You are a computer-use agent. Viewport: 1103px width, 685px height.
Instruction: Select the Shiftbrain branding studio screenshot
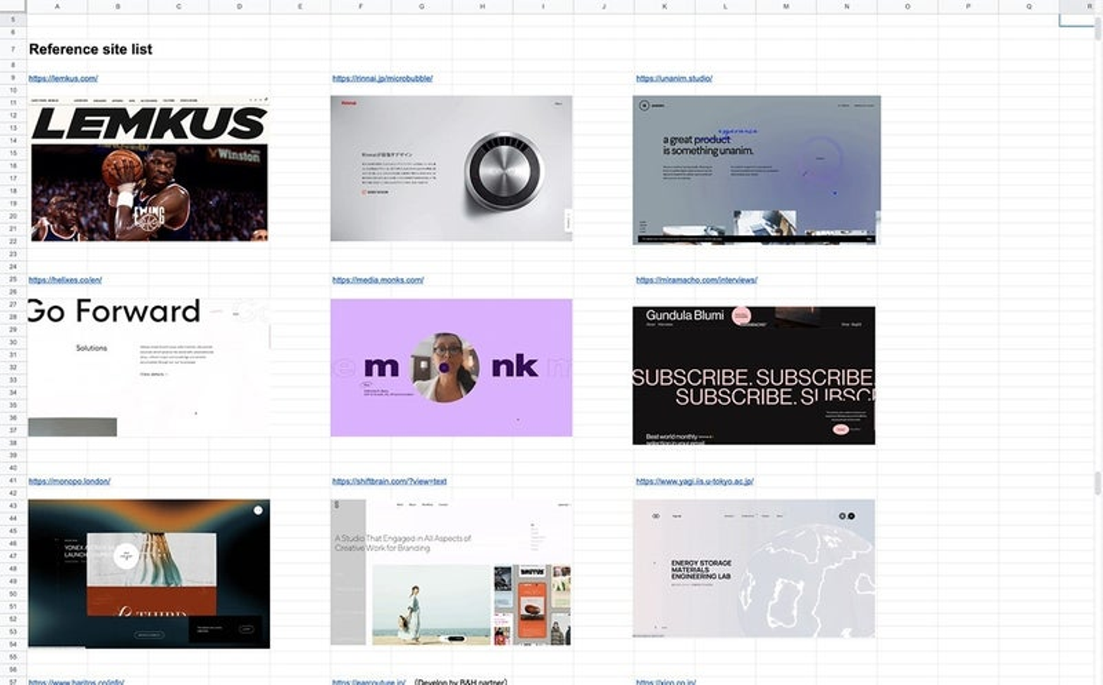pyautogui.click(x=451, y=572)
